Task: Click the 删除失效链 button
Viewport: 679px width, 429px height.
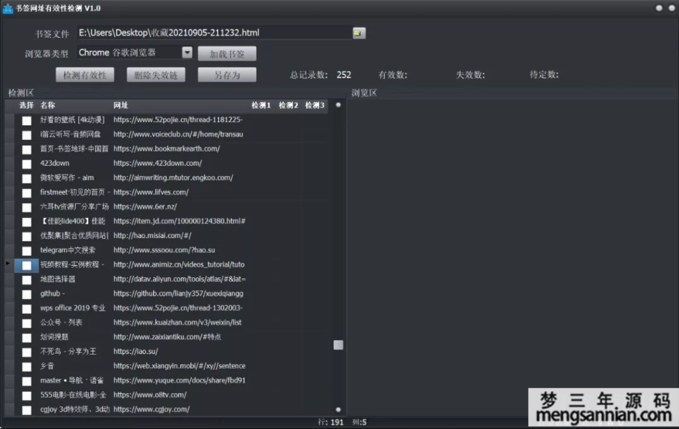Action: click(x=156, y=75)
